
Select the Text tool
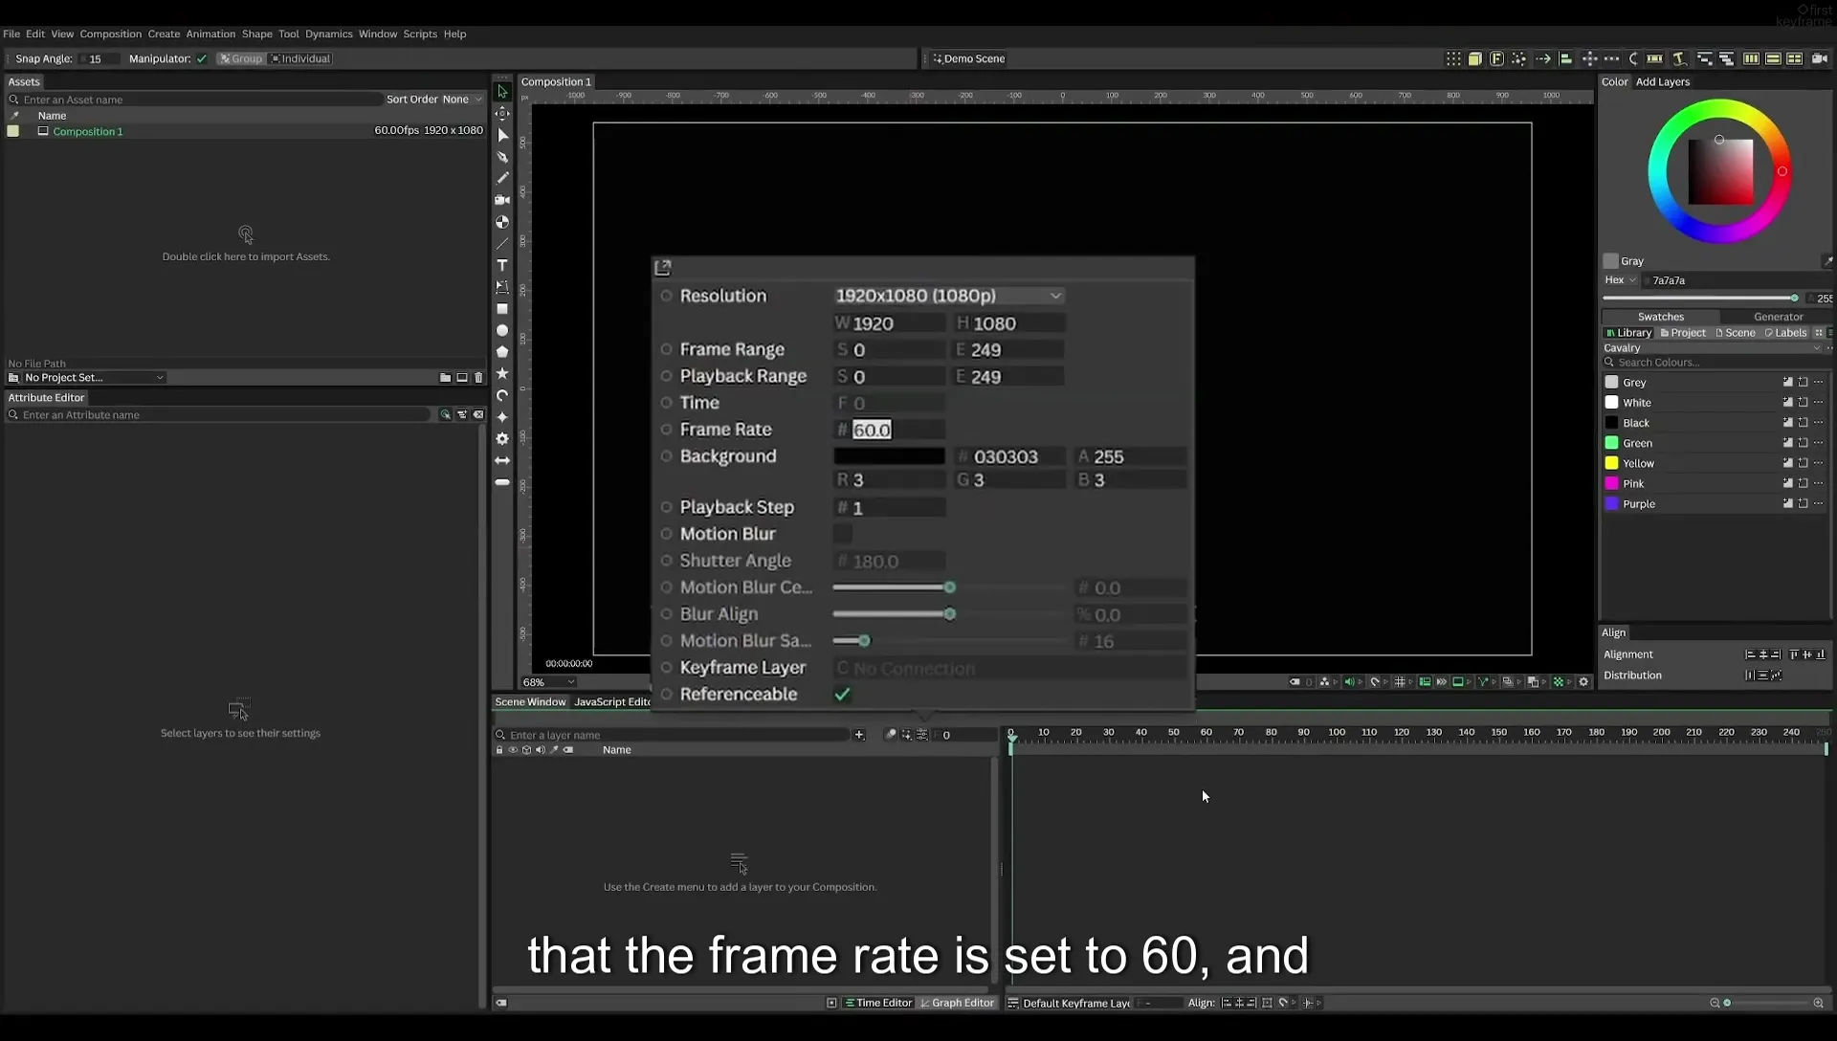(x=502, y=265)
